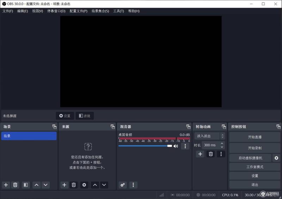The height and width of the screenshot is (199, 282).
Task: Click the 未选择源 label
Action: coord(10,116)
